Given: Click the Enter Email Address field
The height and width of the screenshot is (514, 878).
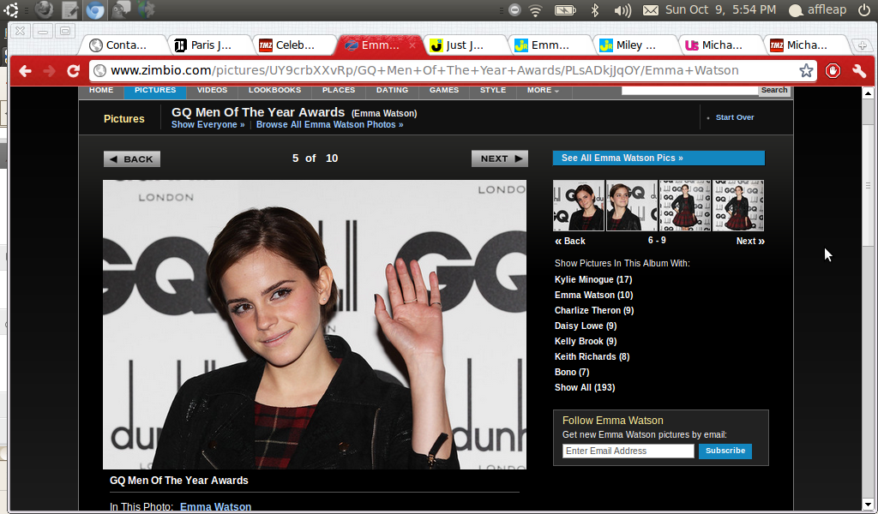Looking at the screenshot, I should pos(628,451).
